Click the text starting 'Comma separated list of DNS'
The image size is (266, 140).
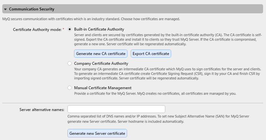coord(158,119)
